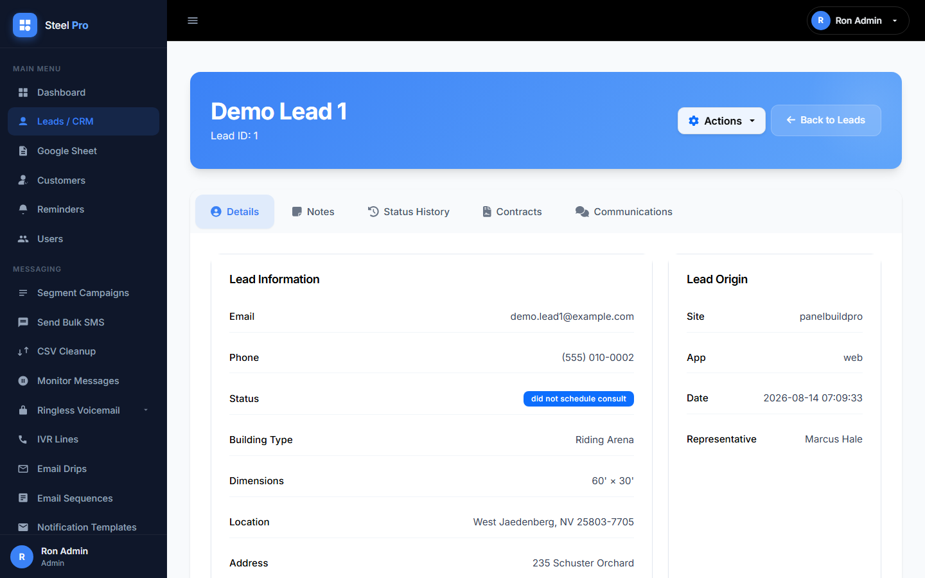Open the Ron Admin user menu
925x578 pixels.
pyautogui.click(x=858, y=21)
